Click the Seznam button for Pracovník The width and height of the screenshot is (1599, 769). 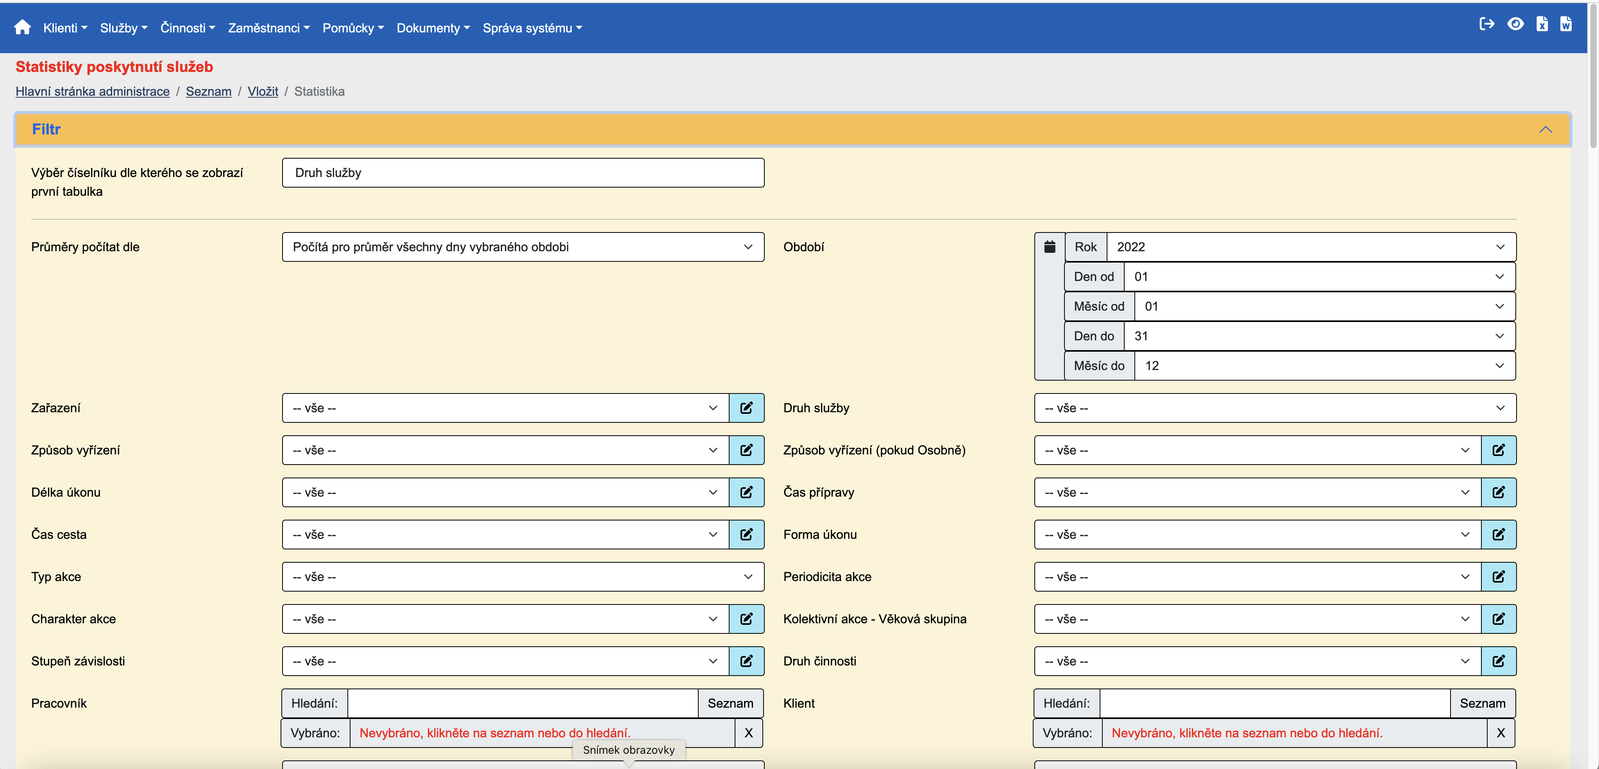(x=730, y=703)
